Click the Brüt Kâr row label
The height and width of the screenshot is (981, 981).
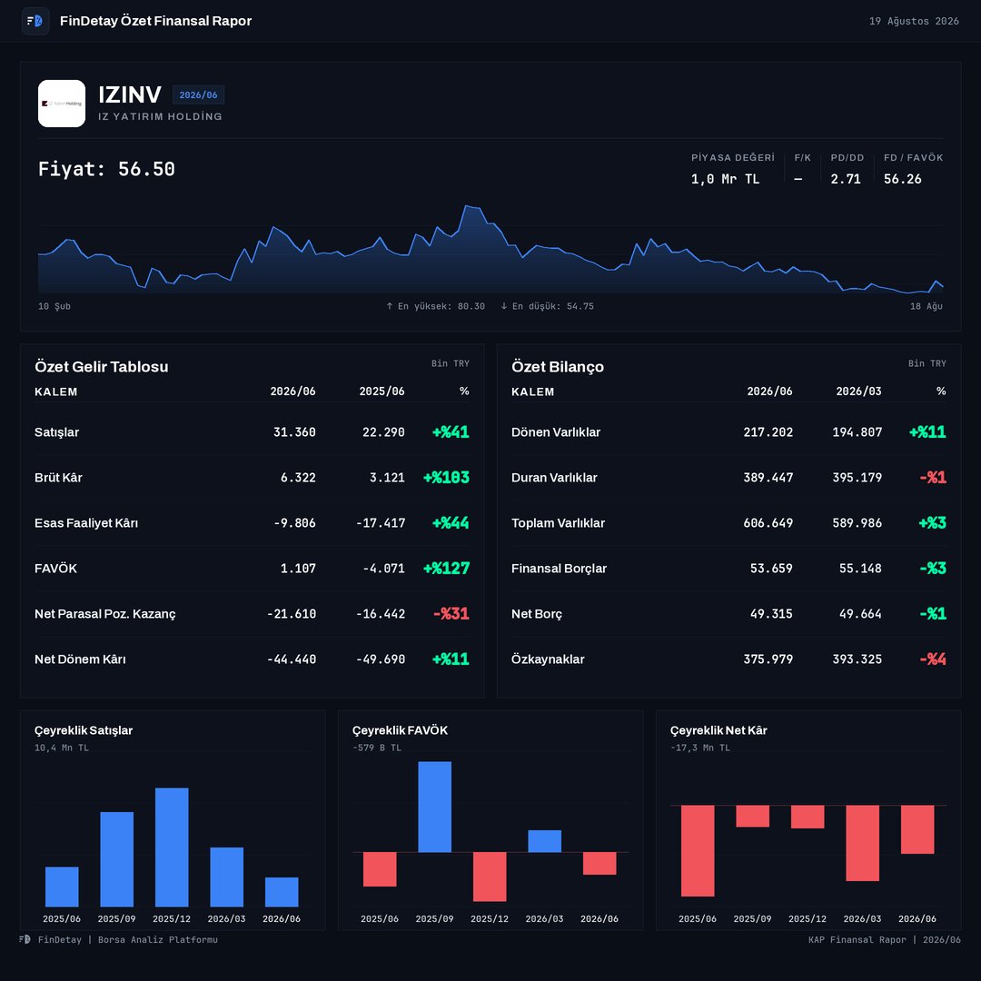coord(59,478)
